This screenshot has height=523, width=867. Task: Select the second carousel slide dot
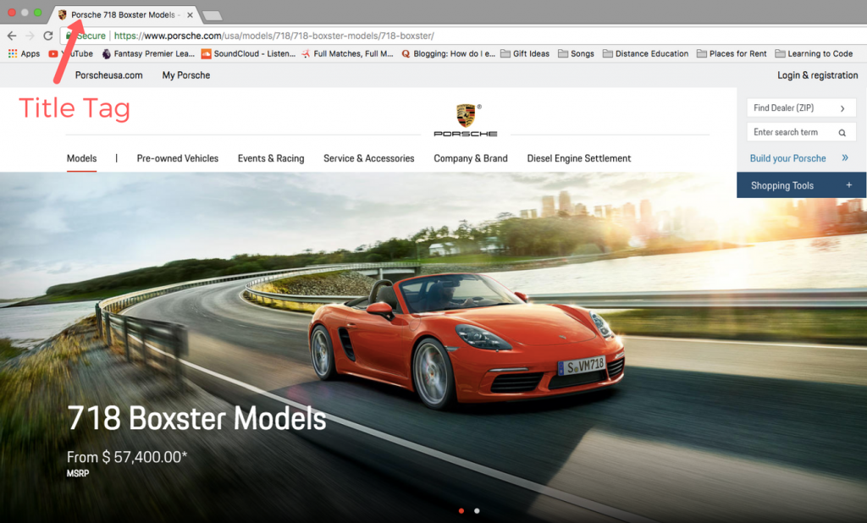click(x=477, y=511)
